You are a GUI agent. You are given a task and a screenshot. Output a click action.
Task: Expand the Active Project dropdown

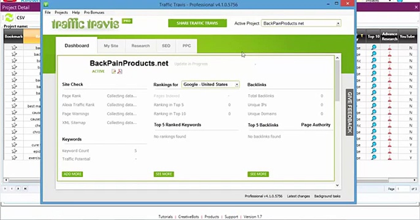338,23
